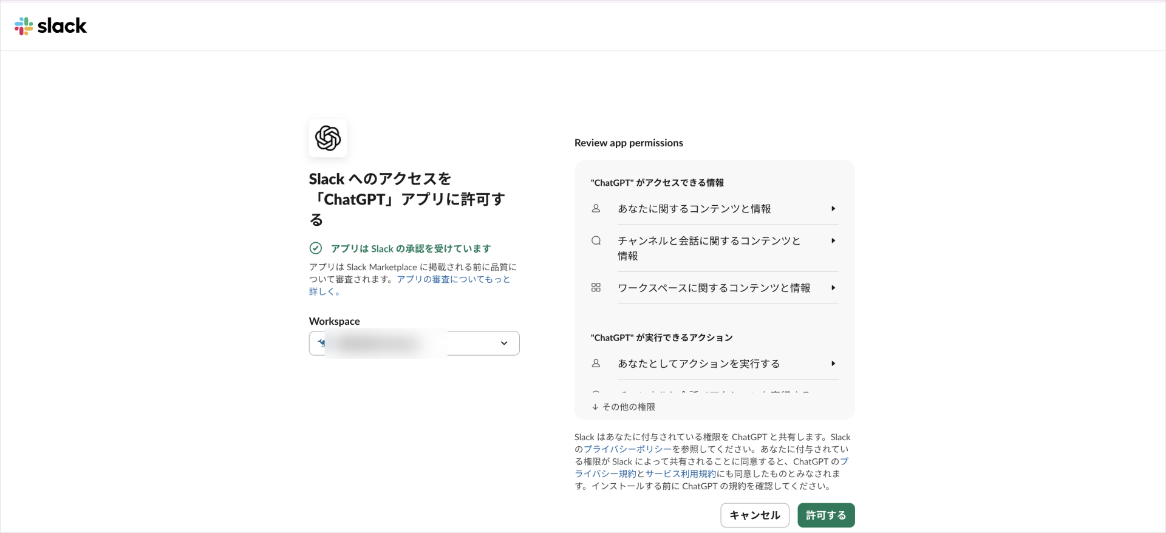The image size is (1166, 533).
Task: Click "ChatGPT" がアクセスできる情報 heading
Action: click(657, 183)
